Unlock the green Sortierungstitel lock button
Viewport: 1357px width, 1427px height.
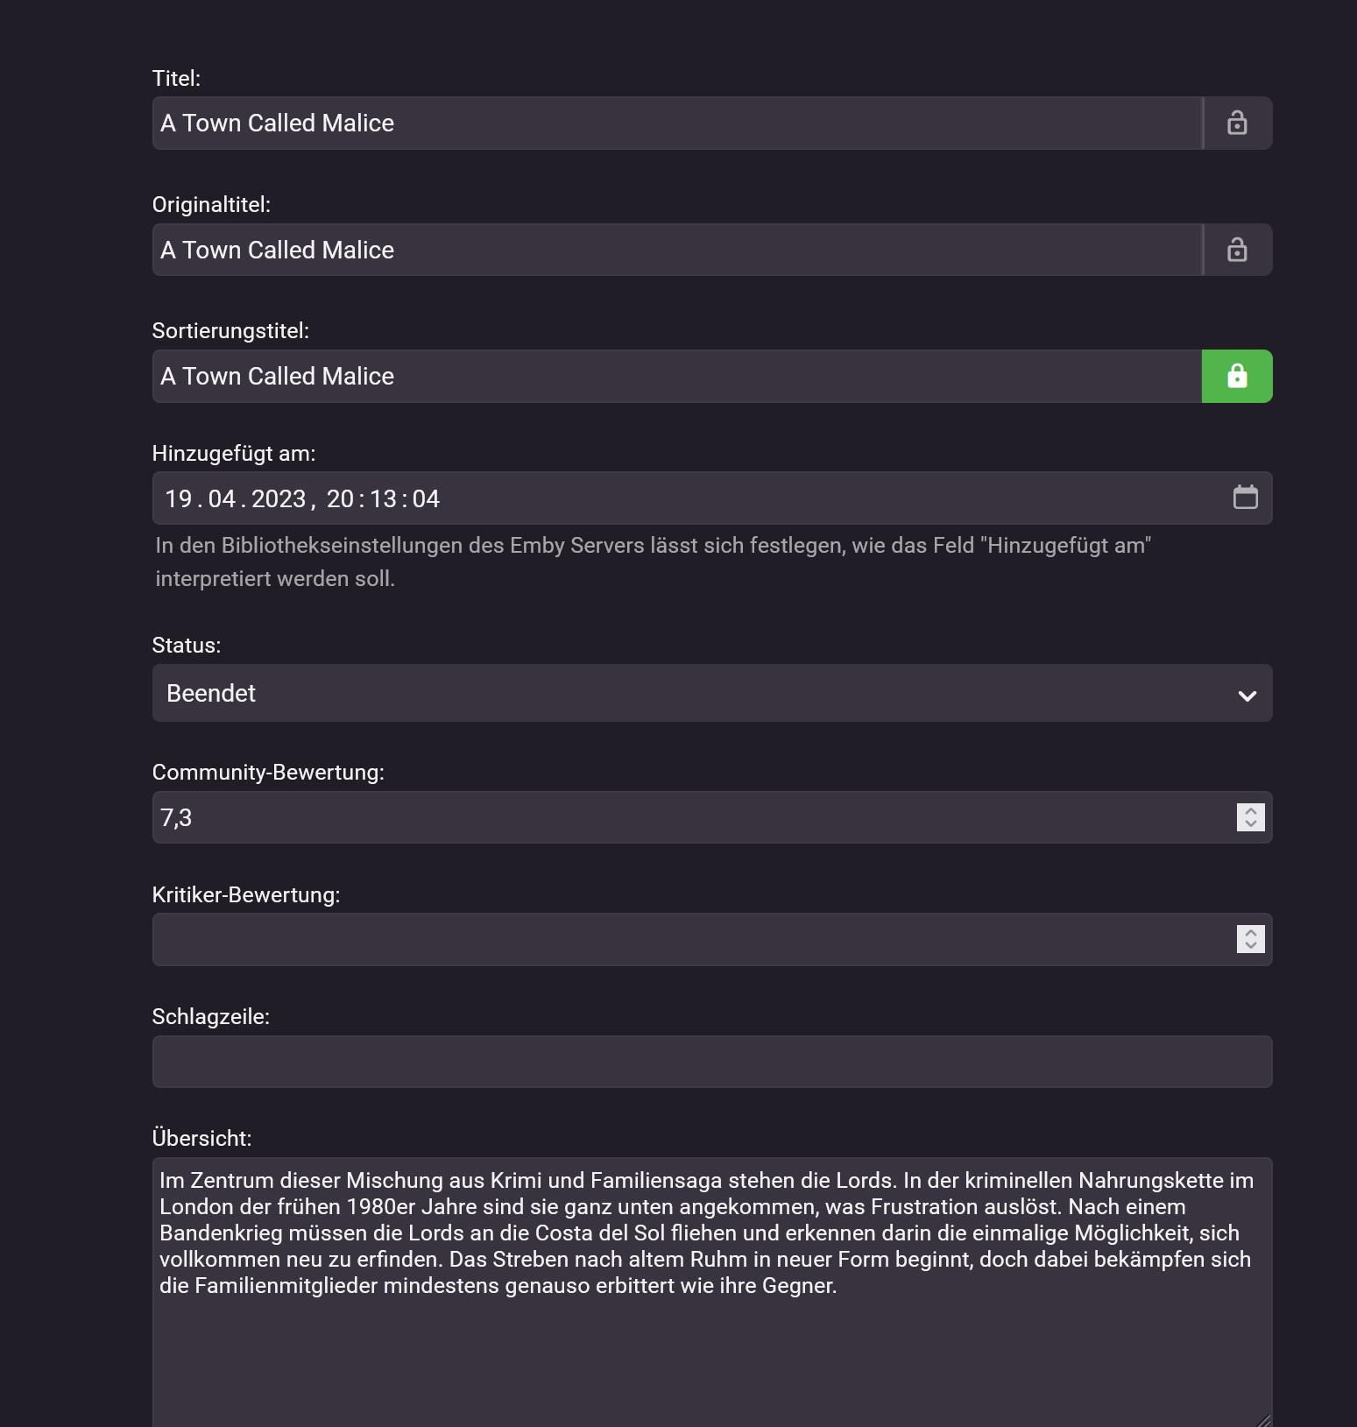coord(1237,377)
